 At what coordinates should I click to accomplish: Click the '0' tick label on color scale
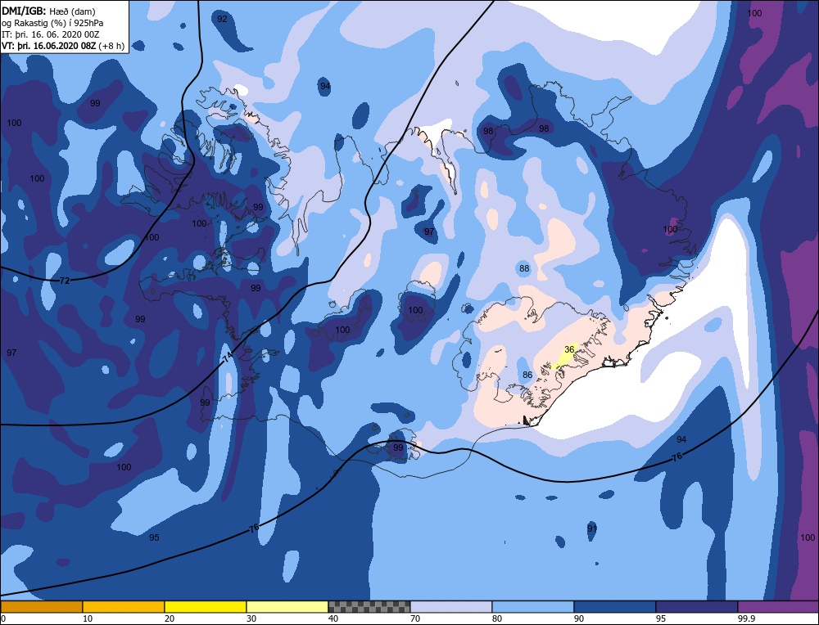(3, 618)
